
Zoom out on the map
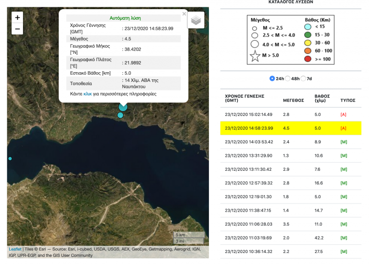click(x=17, y=29)
